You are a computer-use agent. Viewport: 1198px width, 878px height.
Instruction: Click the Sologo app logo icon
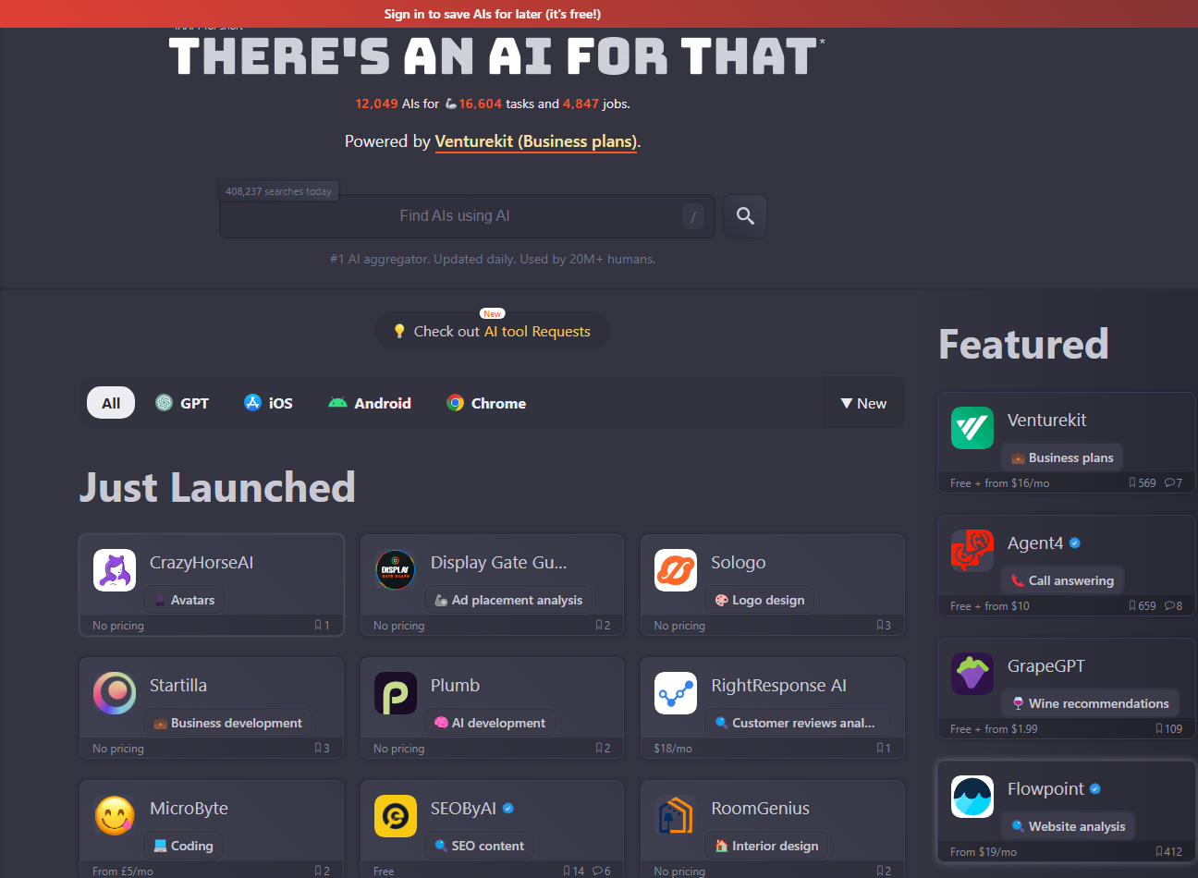coord(676,569)
